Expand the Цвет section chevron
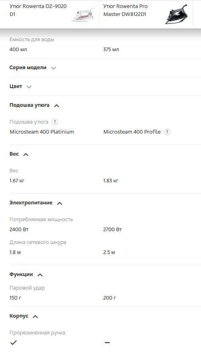The height and width of the screenshot is (356, 201). (x=29, y=87)
